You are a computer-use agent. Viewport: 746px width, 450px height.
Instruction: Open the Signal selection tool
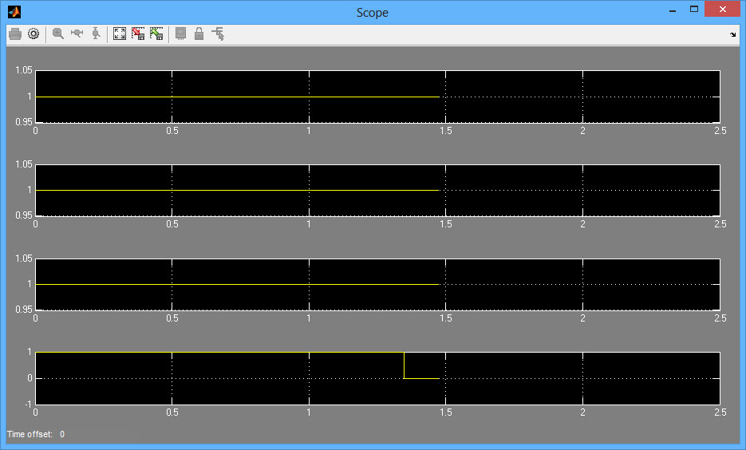[218, 34]
